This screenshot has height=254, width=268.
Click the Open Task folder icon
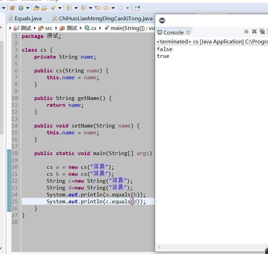[x=44, y=8]
